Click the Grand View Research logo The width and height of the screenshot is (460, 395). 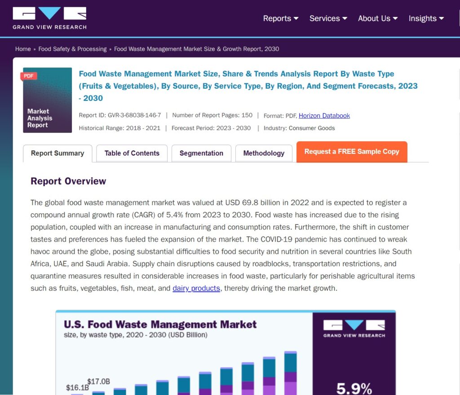coord(49,18)
